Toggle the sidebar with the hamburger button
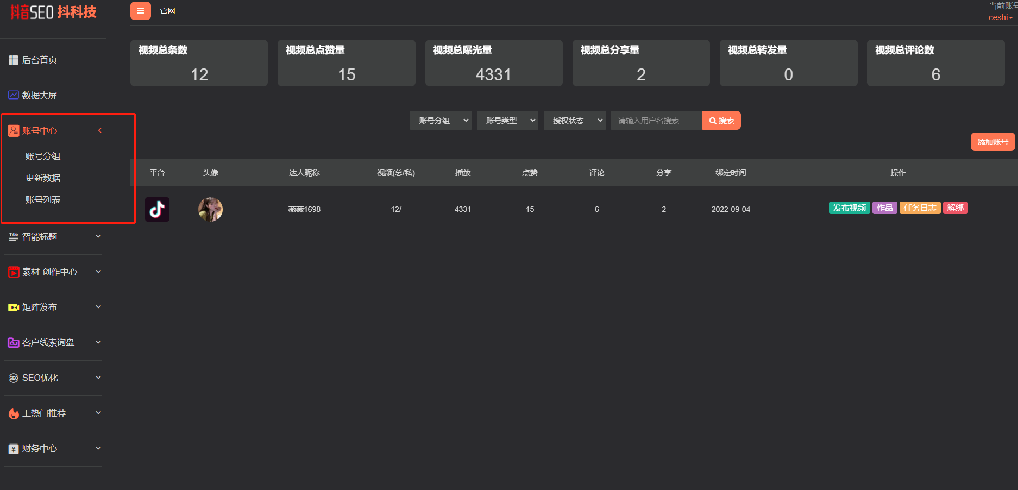The width and height of the screenshot is (1018, 490). pos(141,11)
